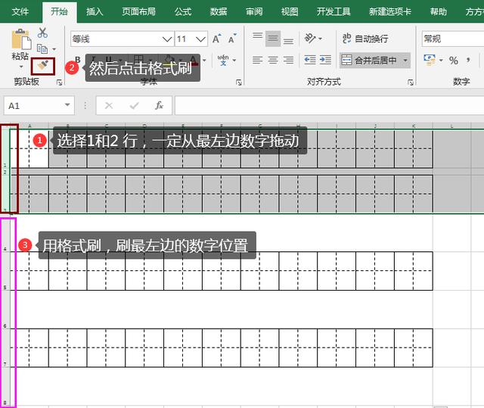
Task: Open the 对齐方式 dialog launcher
Action: tap(410, 83)
